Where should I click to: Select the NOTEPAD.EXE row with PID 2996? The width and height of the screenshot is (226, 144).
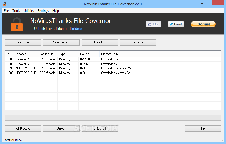113,68
